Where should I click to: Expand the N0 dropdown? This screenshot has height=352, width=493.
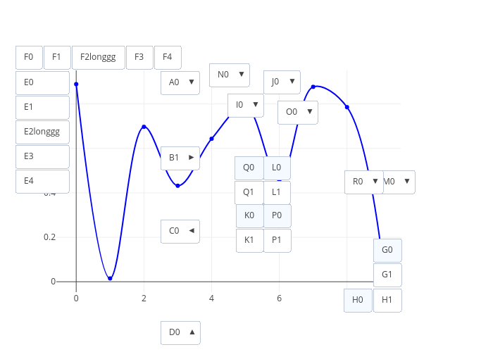coord(230,75)
